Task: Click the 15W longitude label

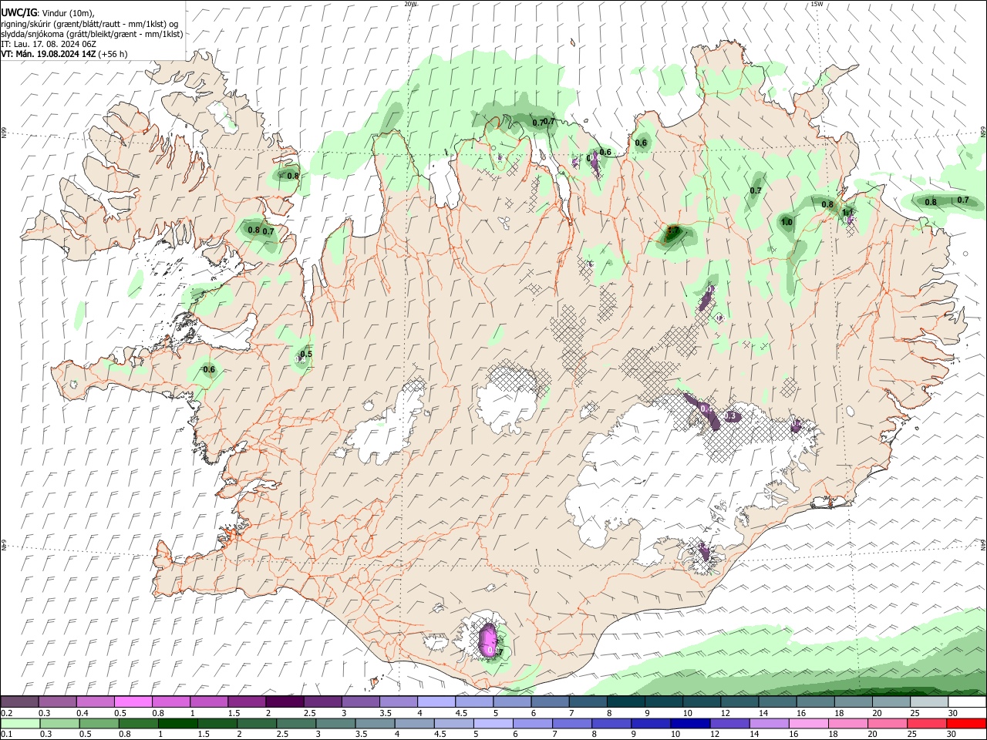Action: (817, 4)
